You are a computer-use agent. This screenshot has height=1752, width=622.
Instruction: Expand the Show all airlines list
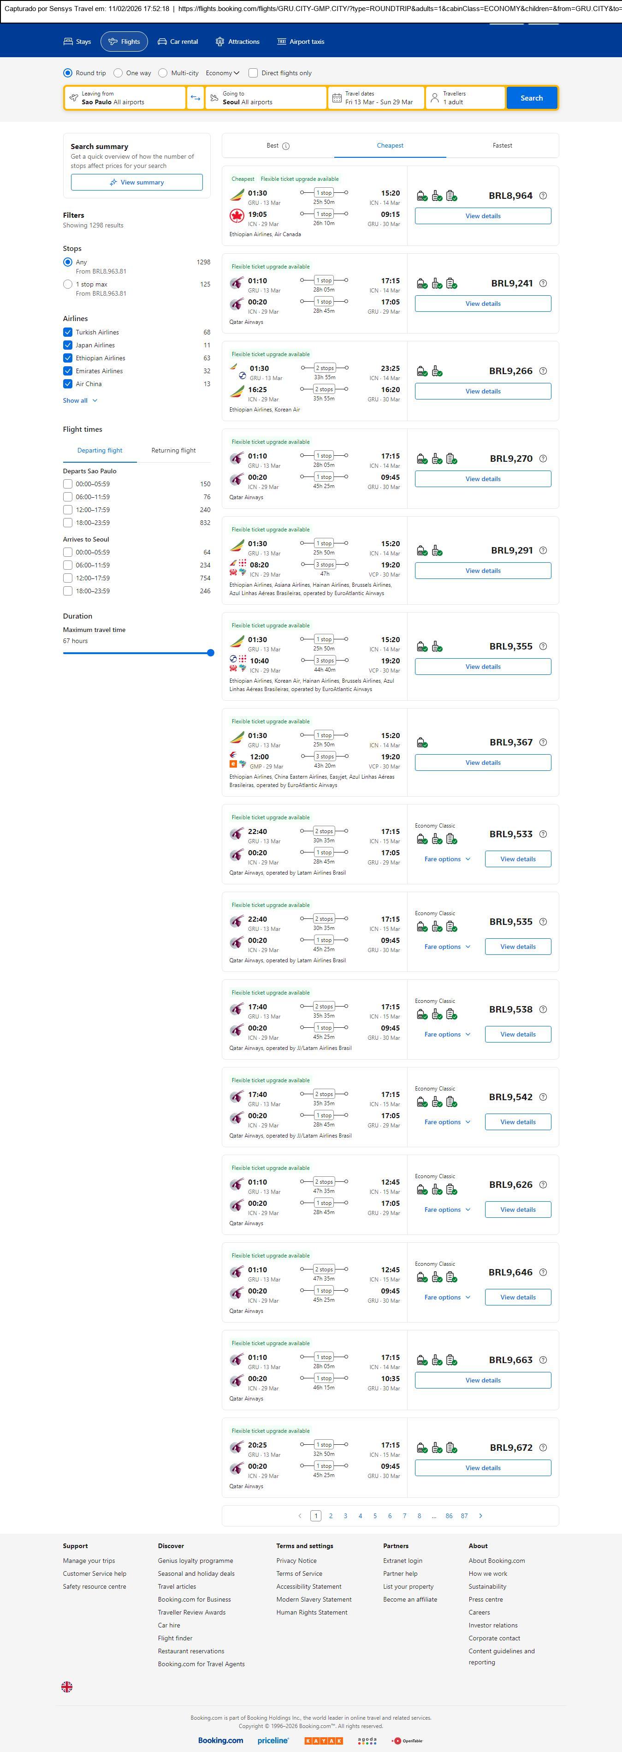point(79,400)
